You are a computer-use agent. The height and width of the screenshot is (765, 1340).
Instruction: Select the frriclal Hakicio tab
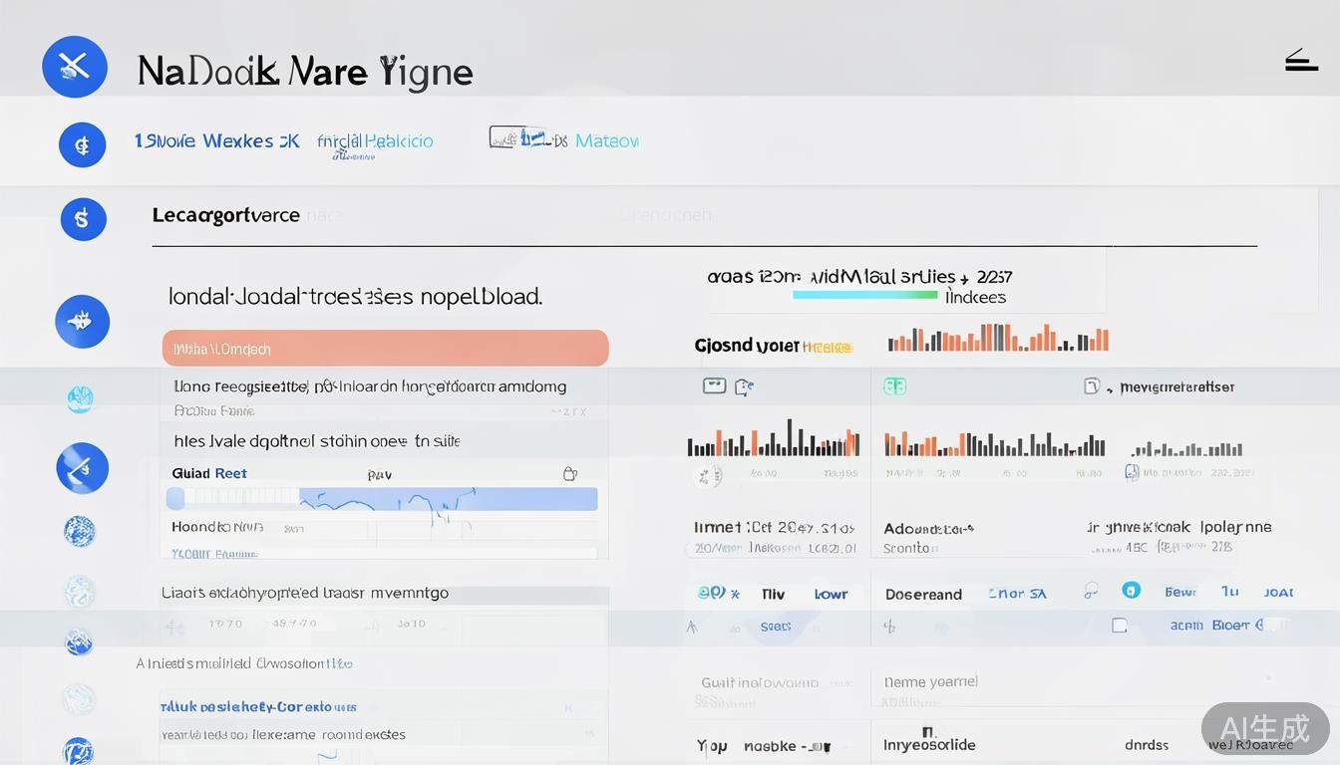(375, 141)
